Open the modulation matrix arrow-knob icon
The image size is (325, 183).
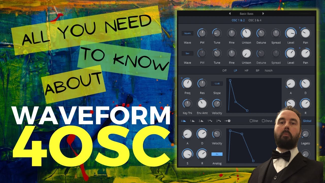pos(227,121)
